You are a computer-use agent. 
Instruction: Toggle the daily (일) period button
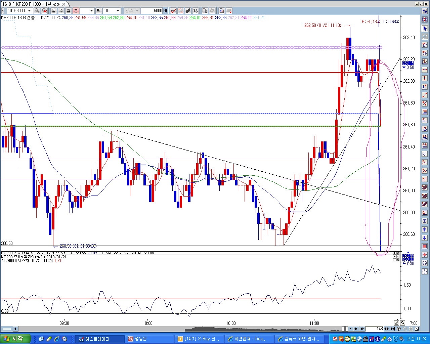click(x=54, y=11)
